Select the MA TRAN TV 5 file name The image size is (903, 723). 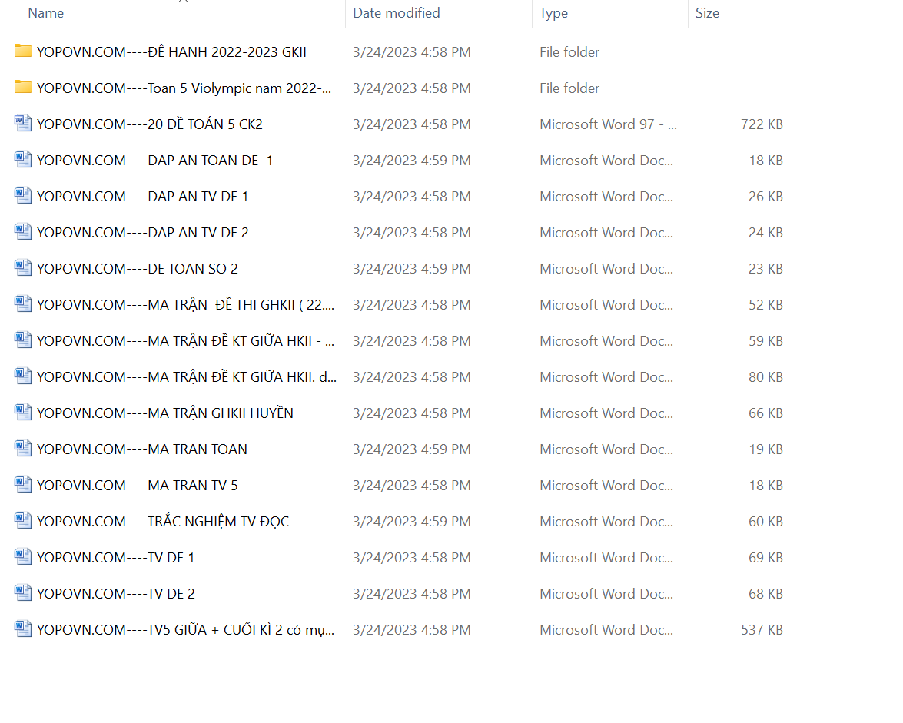click(138, 486)
